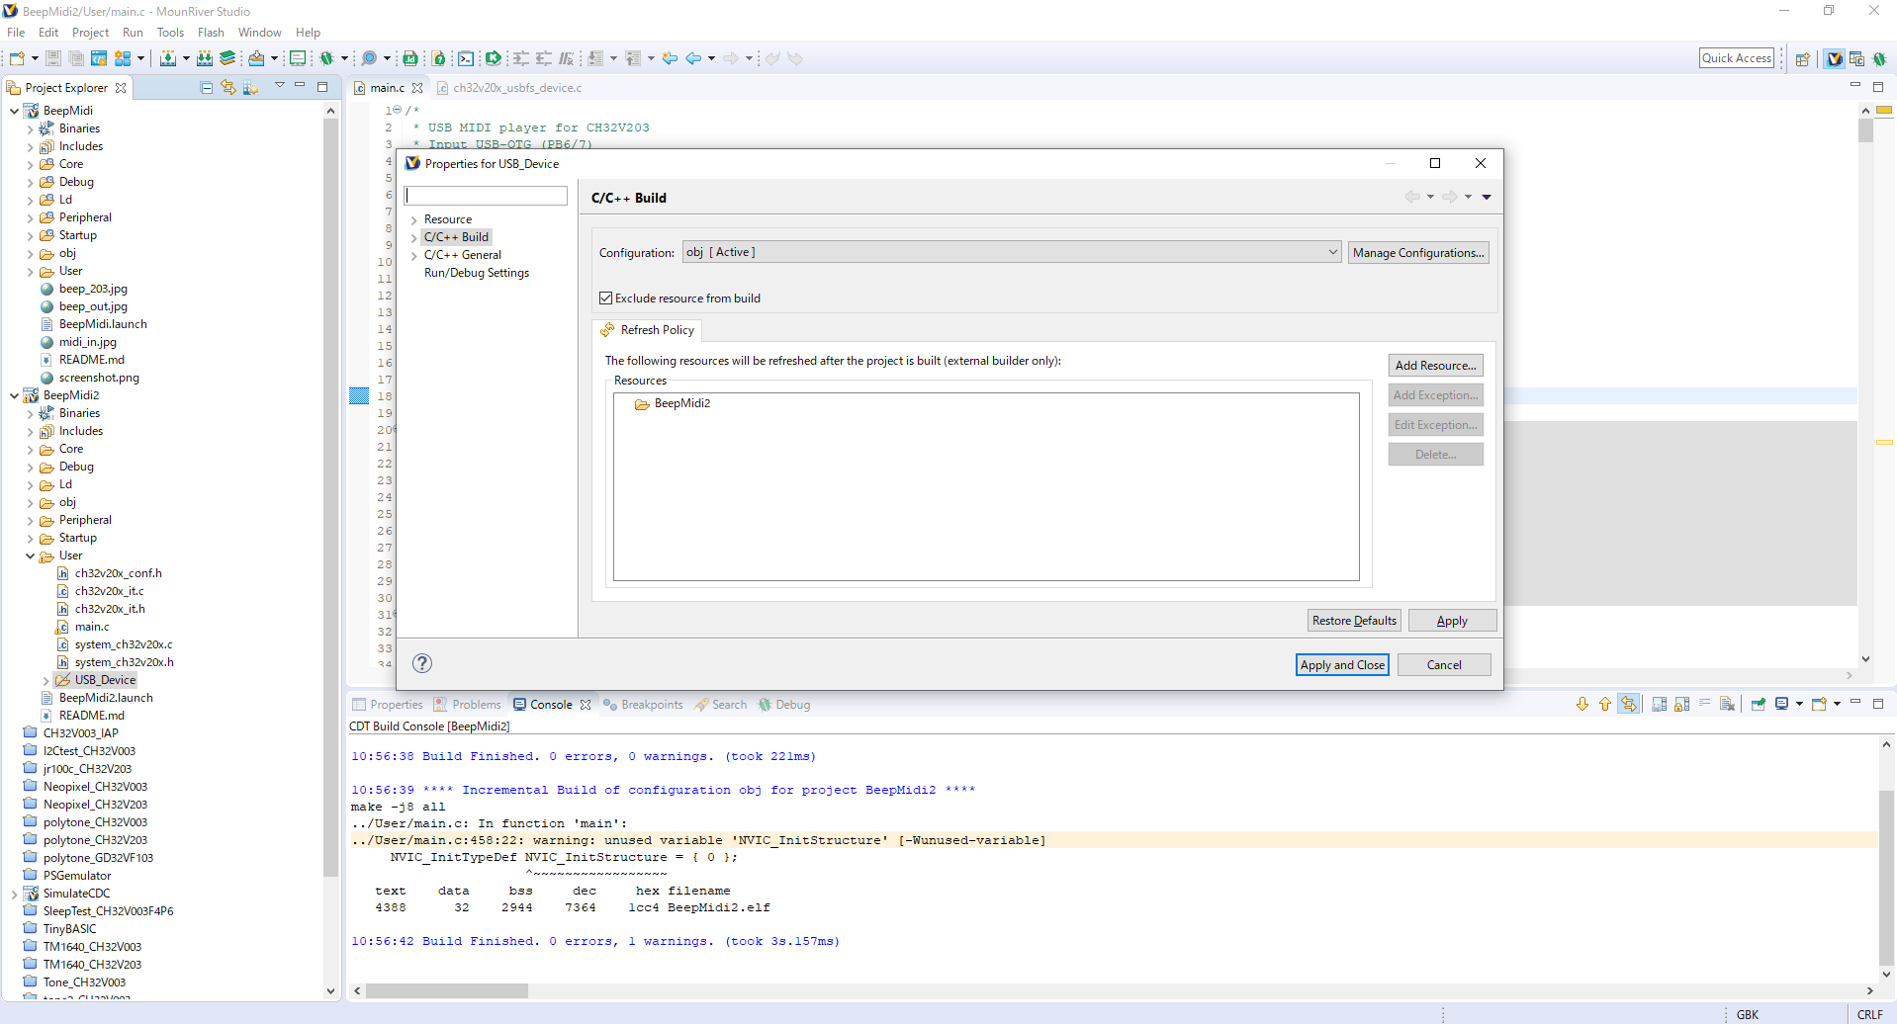Viewport: 1897px width, 1024px height.
Task: Click README.md under the BeepMidi project
Action: pos(91,360)
